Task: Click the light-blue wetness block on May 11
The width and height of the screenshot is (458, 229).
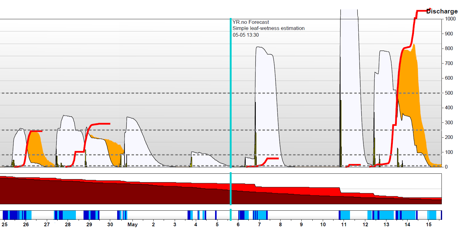Action: tap(345, 215)
